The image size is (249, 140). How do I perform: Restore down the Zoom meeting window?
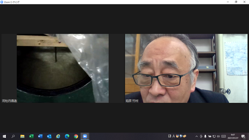(x=236, y=2)
